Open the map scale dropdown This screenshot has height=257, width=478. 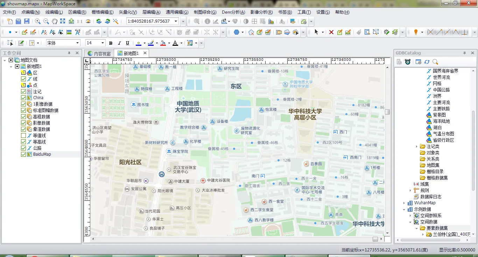(x=176, y=21)
